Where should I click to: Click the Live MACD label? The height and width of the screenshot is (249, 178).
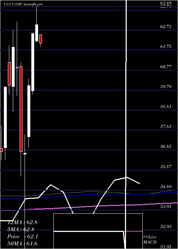150,240
